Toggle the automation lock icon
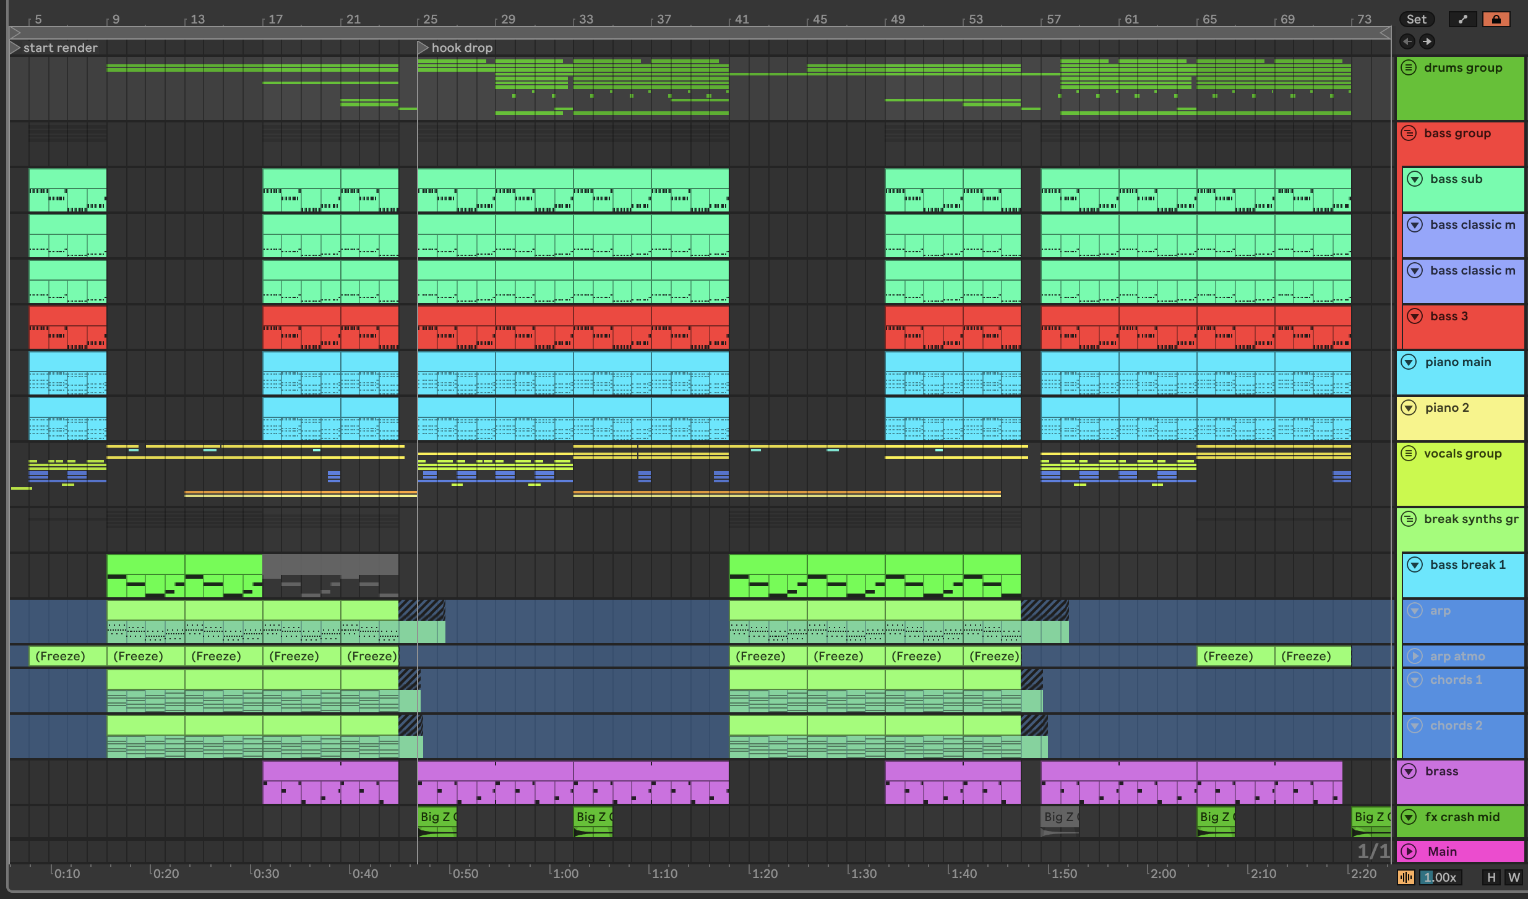 pyautogui.click(x=1496, y=19)
